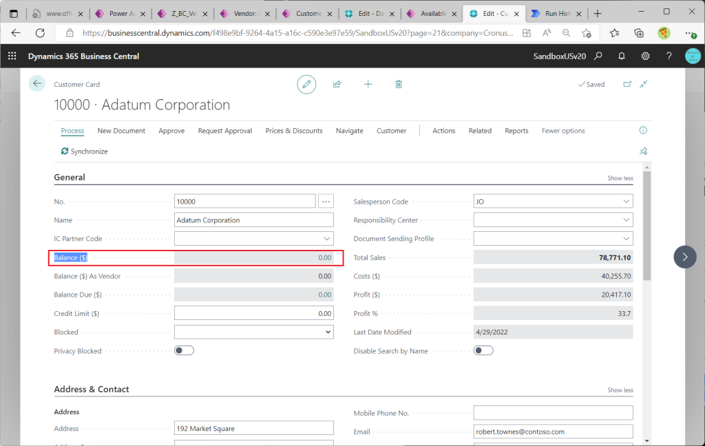Open the Related menu

pos(480,130)
